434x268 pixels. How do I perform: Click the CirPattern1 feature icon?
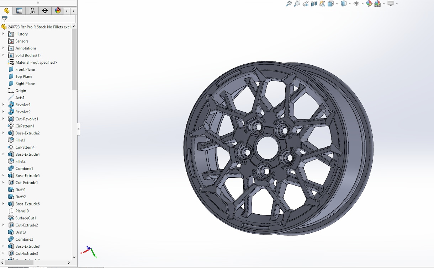click(x=11, y=126)
